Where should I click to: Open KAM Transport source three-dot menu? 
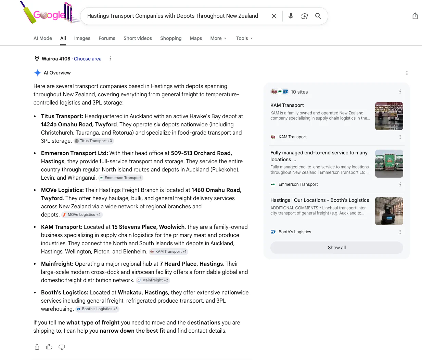click(x=400, y=137)
